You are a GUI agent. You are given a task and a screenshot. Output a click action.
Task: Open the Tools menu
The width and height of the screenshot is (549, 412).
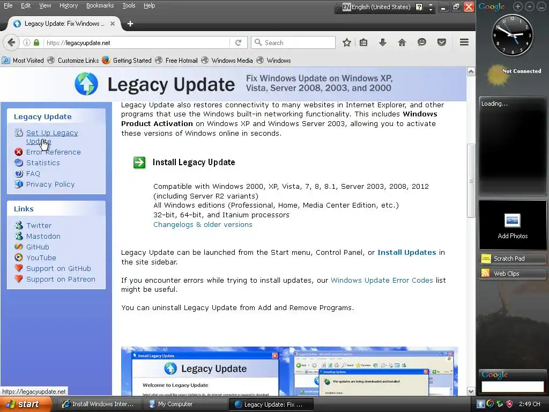pos(129,5)
